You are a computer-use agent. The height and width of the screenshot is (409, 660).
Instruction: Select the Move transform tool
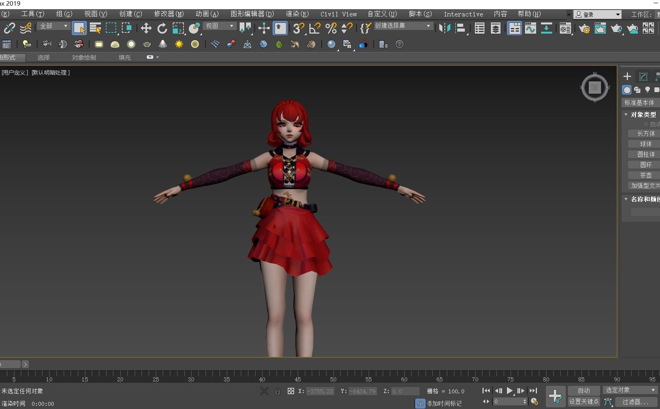pyautogui.click(x=146, y=28)
